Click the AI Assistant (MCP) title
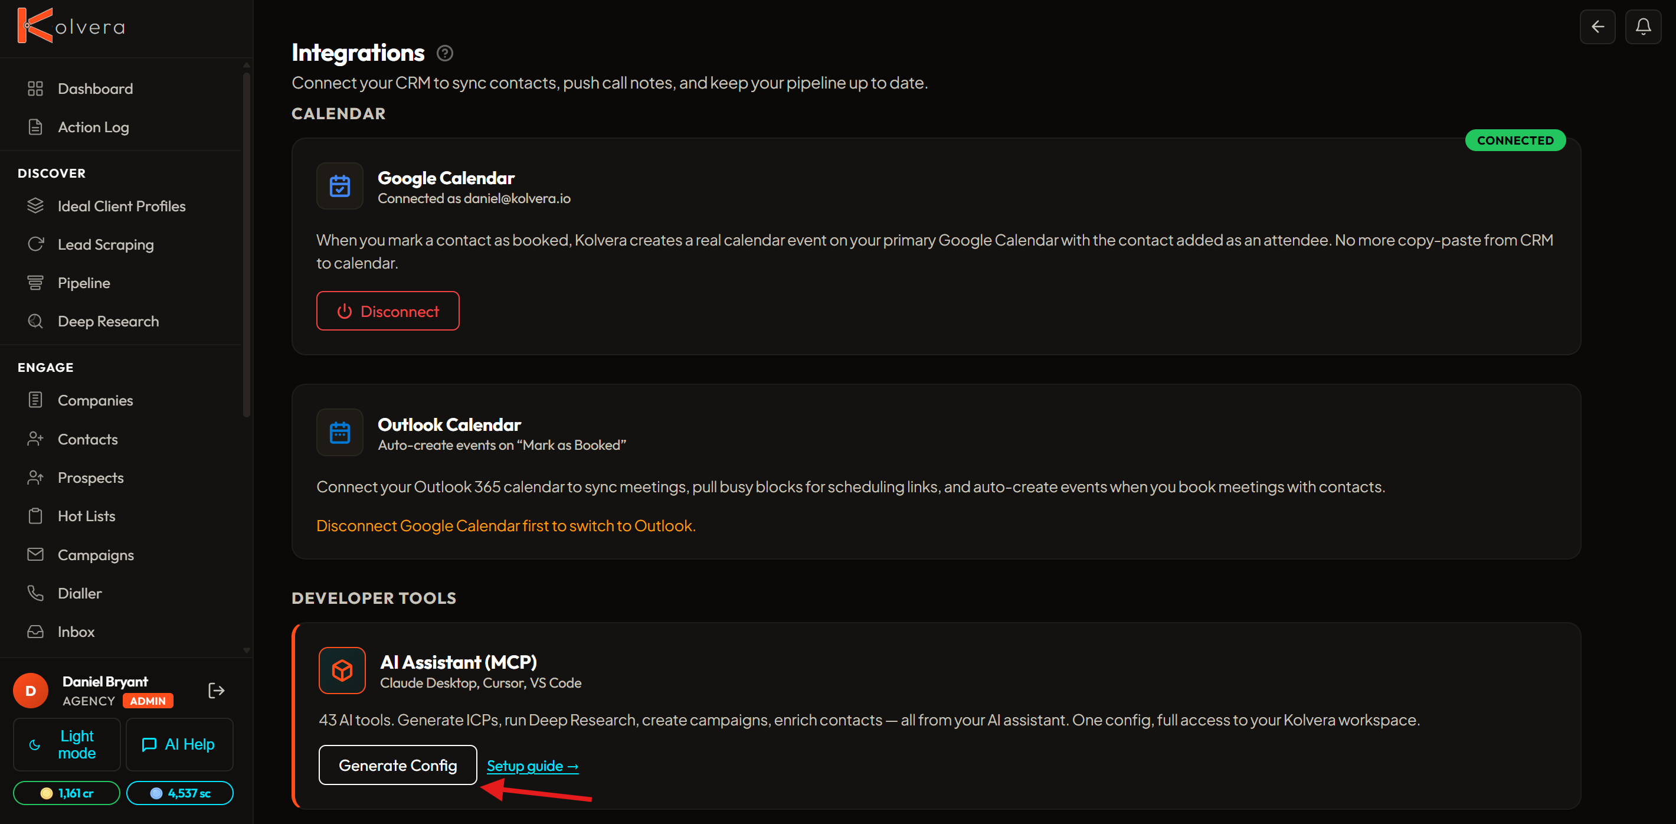 (459, 662)
